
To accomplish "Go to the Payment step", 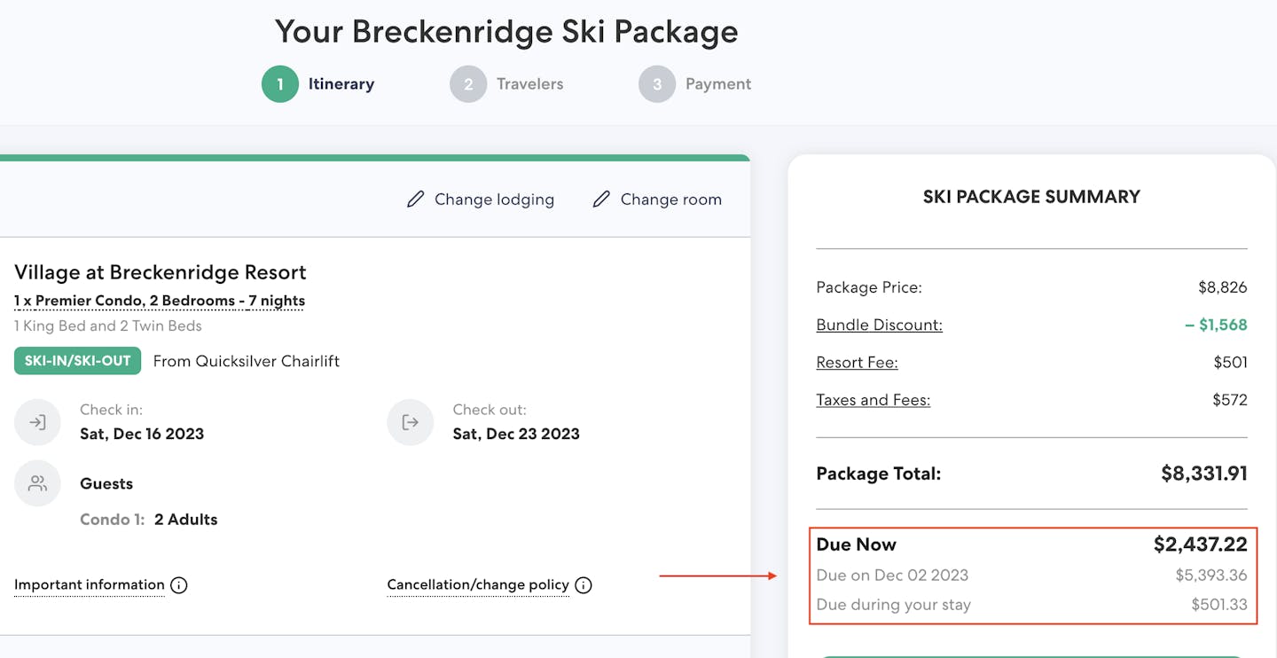I will tap(717, 84).
